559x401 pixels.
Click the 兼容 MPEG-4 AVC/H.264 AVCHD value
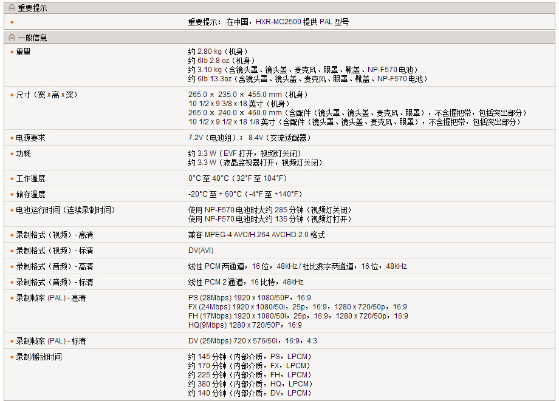pyautogui.click(x=256, y=235)
